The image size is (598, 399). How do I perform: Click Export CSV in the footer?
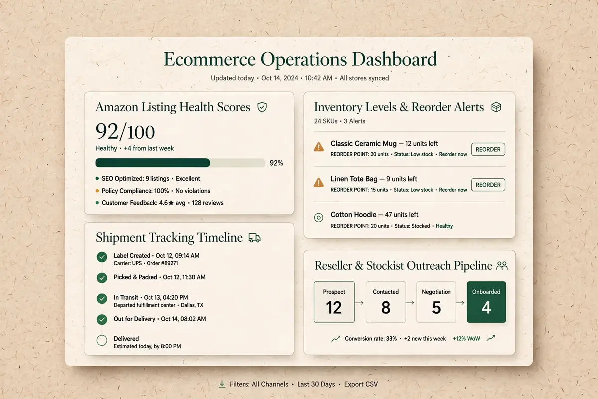pos(361,384)
